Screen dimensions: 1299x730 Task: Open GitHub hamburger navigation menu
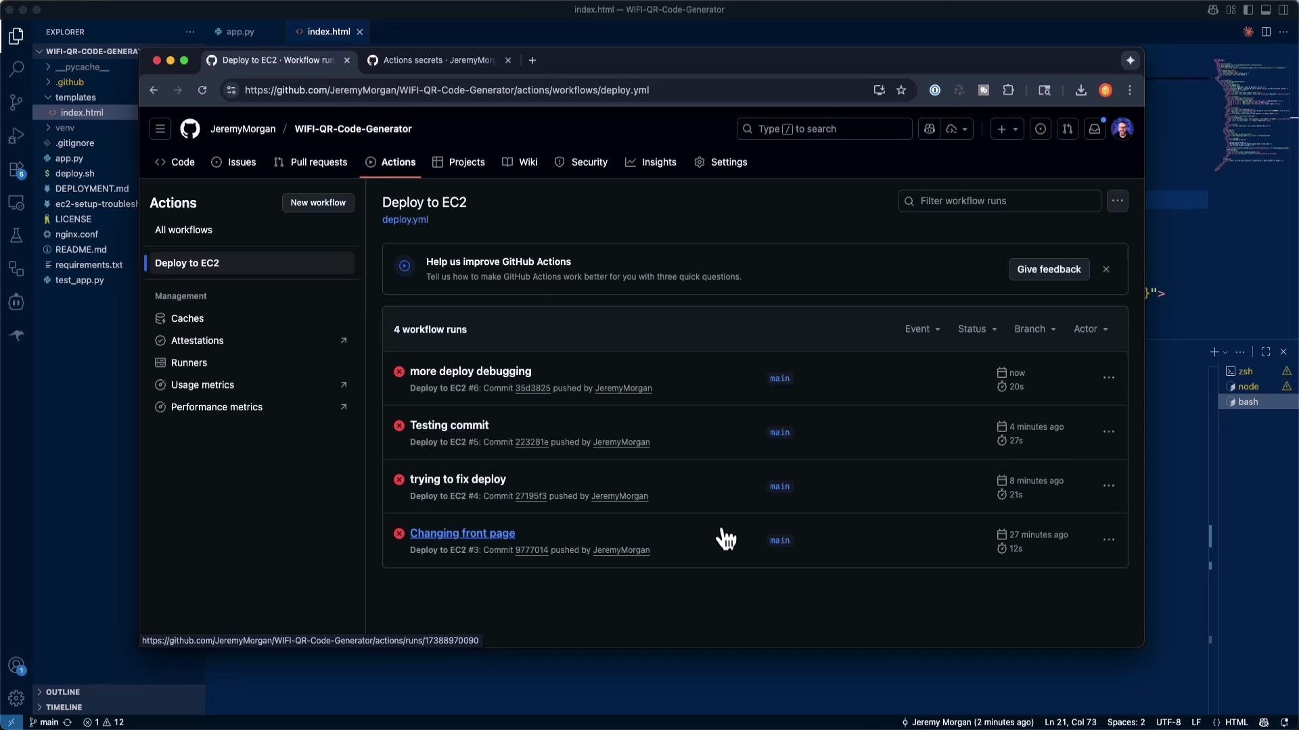coord(160,128)
